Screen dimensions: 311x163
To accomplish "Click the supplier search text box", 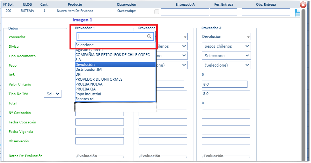I will click(112, 36).
